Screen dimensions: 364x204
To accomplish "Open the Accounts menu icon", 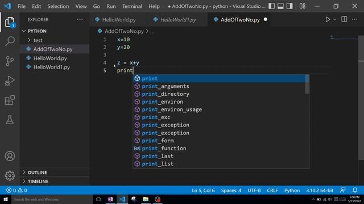I will (10, 156).
